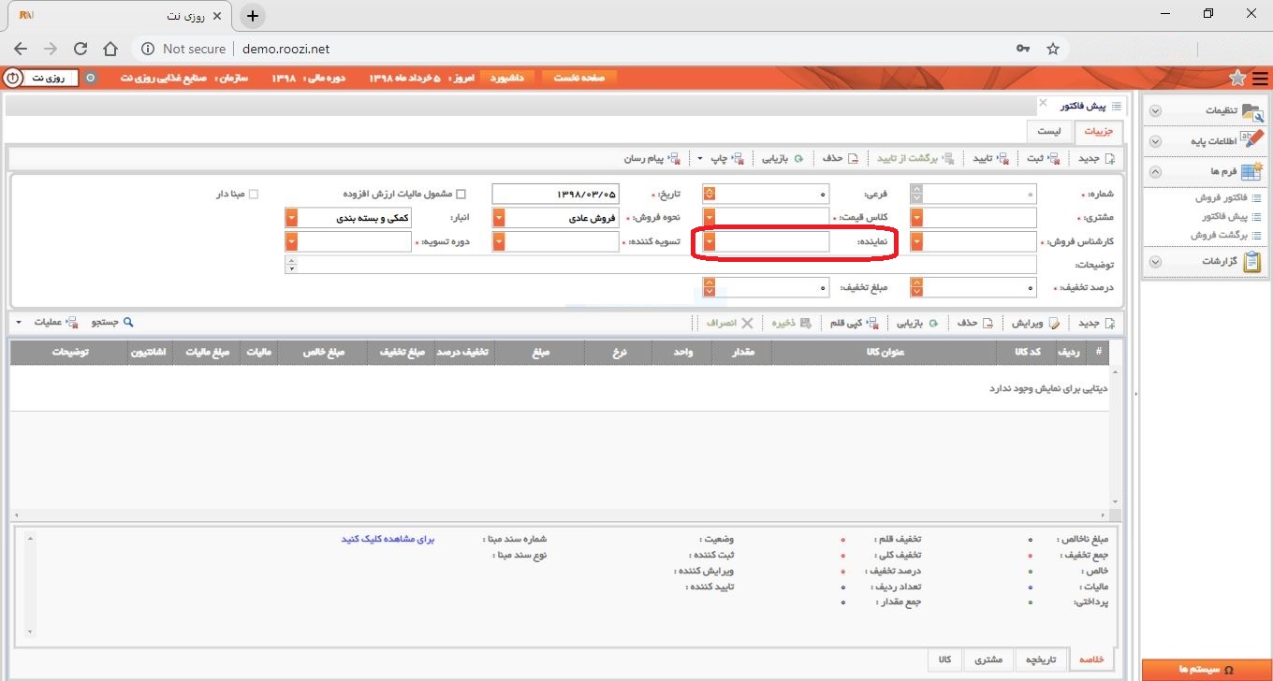The height and width of the screenshot is (681, 1273).
Task: Open the Print button's dropdown arrow
Action: 700,158
